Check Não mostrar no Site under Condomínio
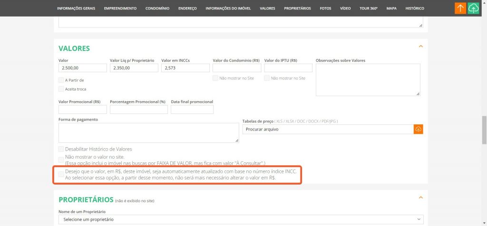Screen dimensions: 487x226 (215, 78)
